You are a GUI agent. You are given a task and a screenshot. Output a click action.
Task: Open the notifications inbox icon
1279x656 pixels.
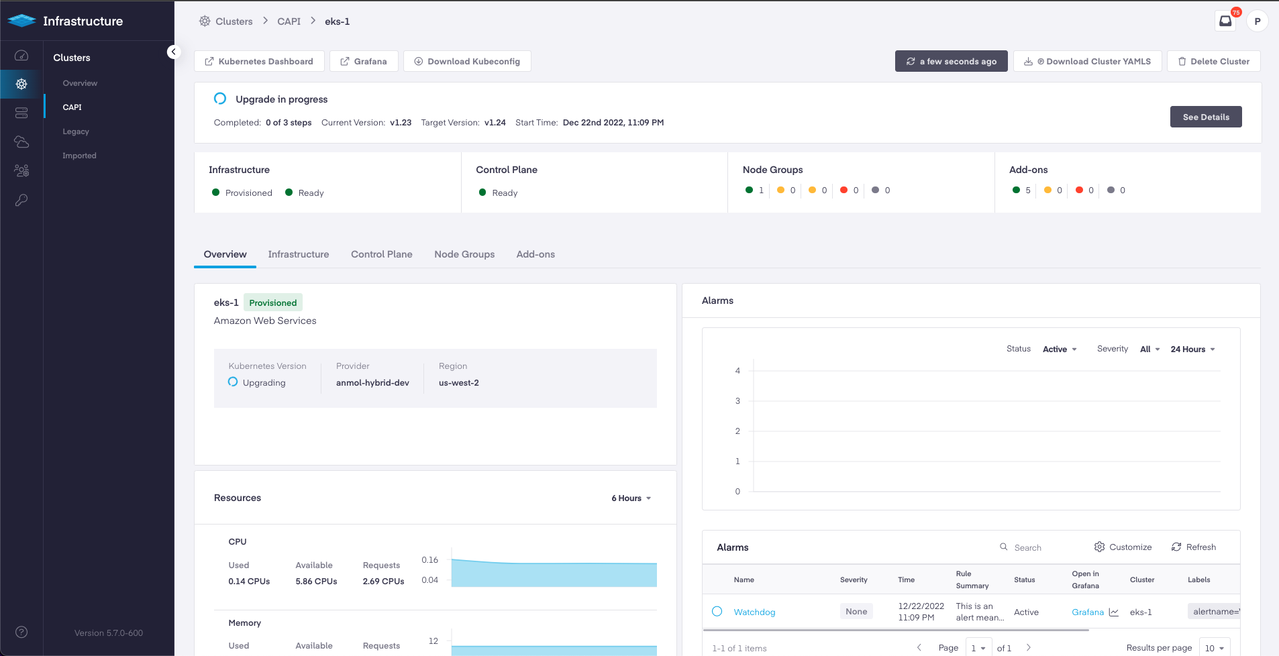pos(1225,21)
